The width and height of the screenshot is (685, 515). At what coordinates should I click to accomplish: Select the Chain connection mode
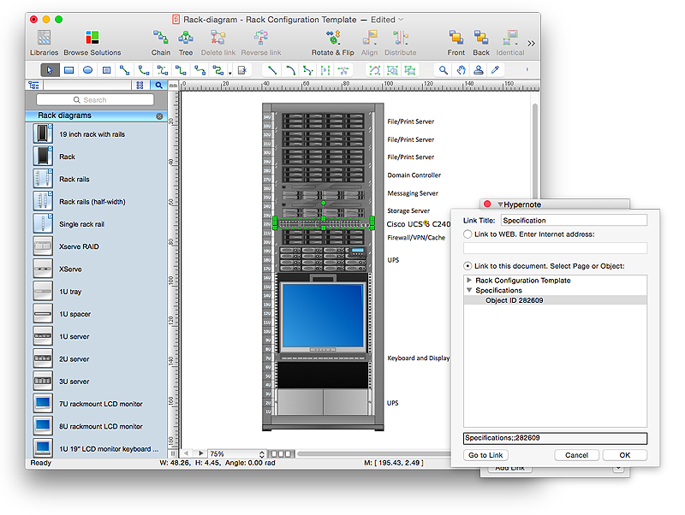pyautogui.click(x=161, y=40)
